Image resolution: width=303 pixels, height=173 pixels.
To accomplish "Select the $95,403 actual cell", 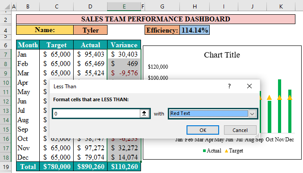I will (x=91, y=54).
